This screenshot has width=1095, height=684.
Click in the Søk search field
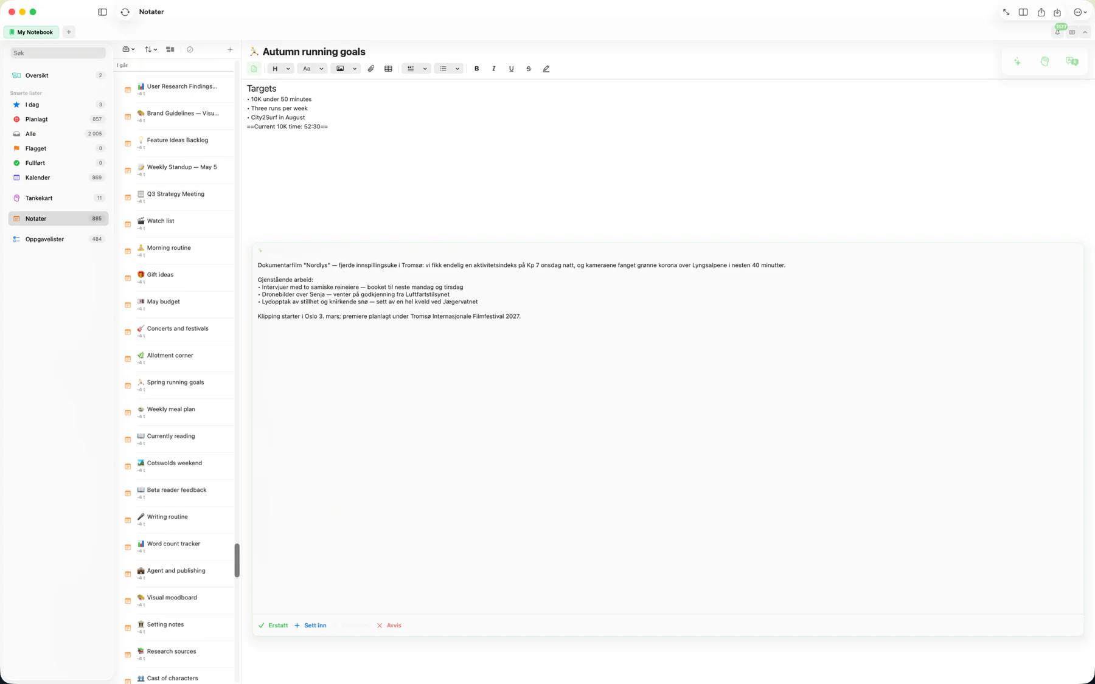[x=58, y=53]
